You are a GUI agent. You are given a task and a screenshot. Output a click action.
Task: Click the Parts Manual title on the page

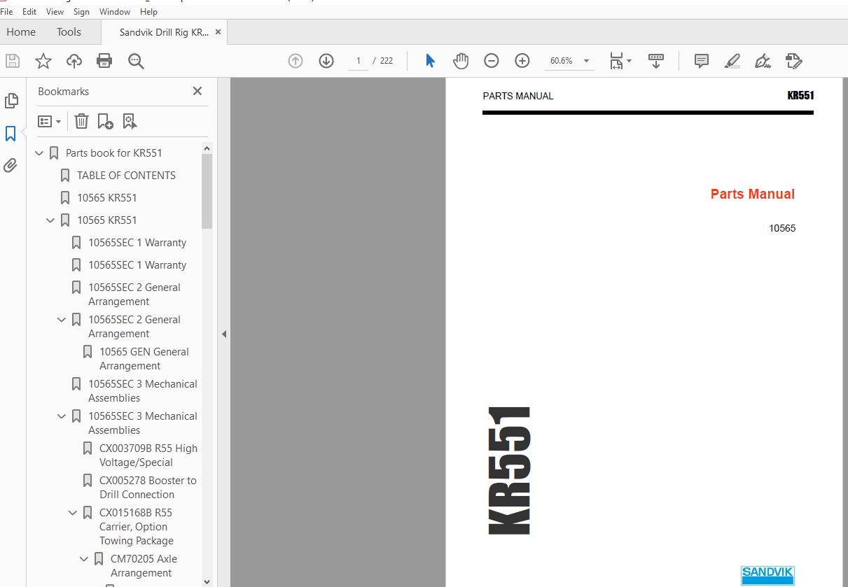(753, 195)
